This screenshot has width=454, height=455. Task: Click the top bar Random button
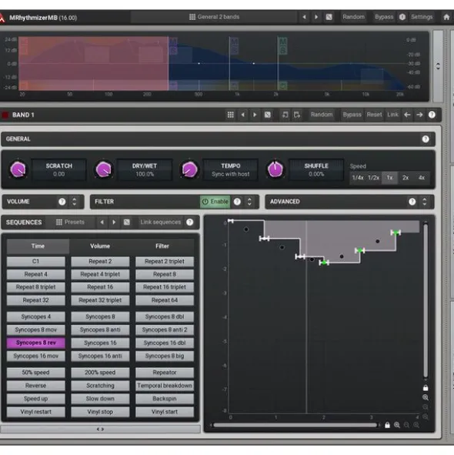[x=354, y=17]
